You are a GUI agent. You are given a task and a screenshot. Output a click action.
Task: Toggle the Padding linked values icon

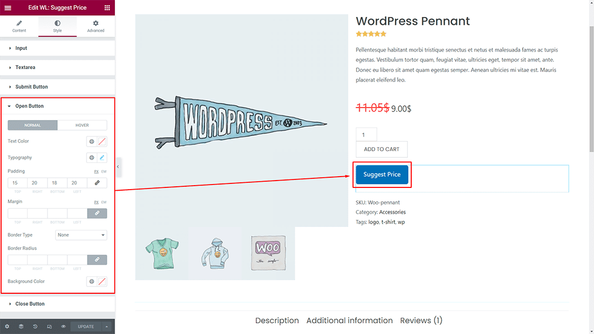[97, 183]
